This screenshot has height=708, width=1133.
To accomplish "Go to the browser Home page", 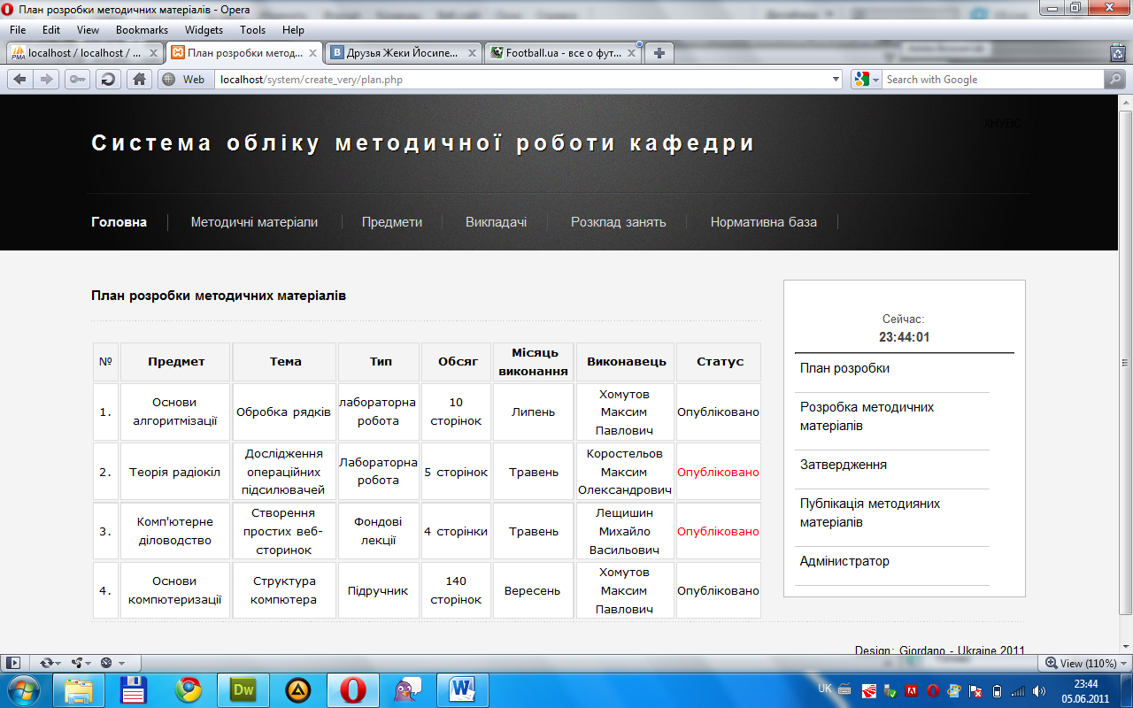I will pos(139,80).
